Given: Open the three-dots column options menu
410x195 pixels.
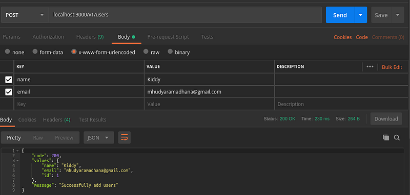Looking at the screenshot, I should pyautogui.click(x=370, y=67).
